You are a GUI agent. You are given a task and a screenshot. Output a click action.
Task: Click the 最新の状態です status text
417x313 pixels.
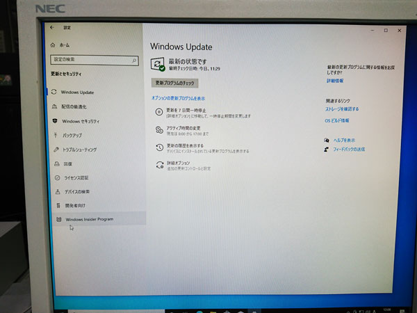(x=188, y=61)
